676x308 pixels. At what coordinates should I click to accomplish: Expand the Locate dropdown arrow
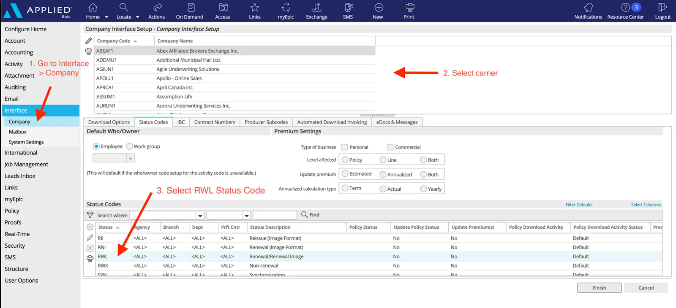tap(137, 17)
